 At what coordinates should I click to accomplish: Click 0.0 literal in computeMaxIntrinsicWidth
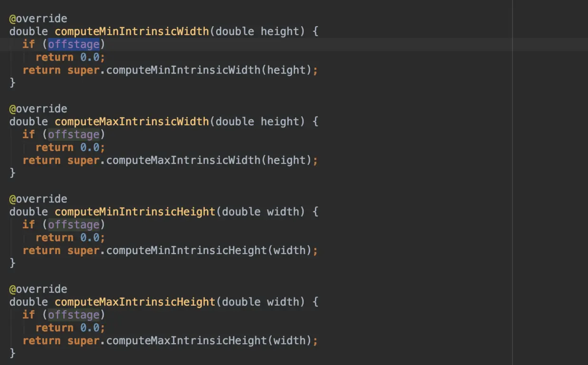90,147
